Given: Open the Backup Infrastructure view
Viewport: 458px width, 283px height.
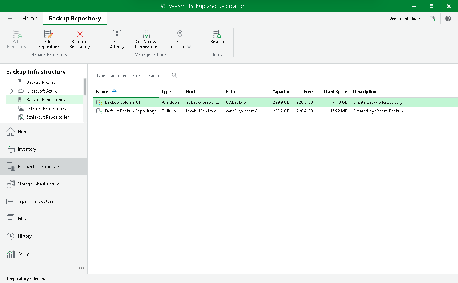Looking at the screenshot, I should 44,167.
